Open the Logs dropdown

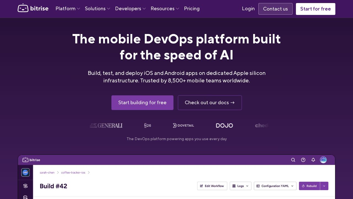tap(240, 186)
